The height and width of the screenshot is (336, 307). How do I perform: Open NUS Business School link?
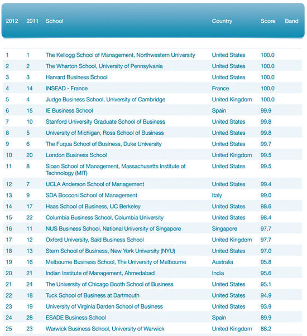pyautogui.click(x=113, y=228)
